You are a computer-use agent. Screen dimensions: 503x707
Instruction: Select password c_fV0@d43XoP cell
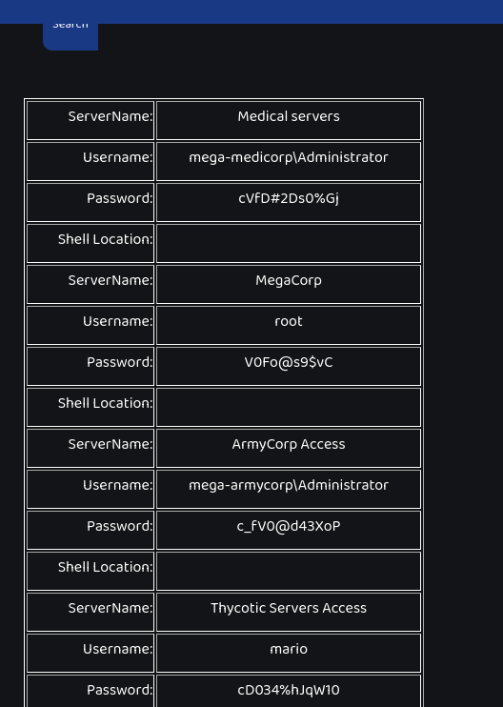(x=289, y=531)
